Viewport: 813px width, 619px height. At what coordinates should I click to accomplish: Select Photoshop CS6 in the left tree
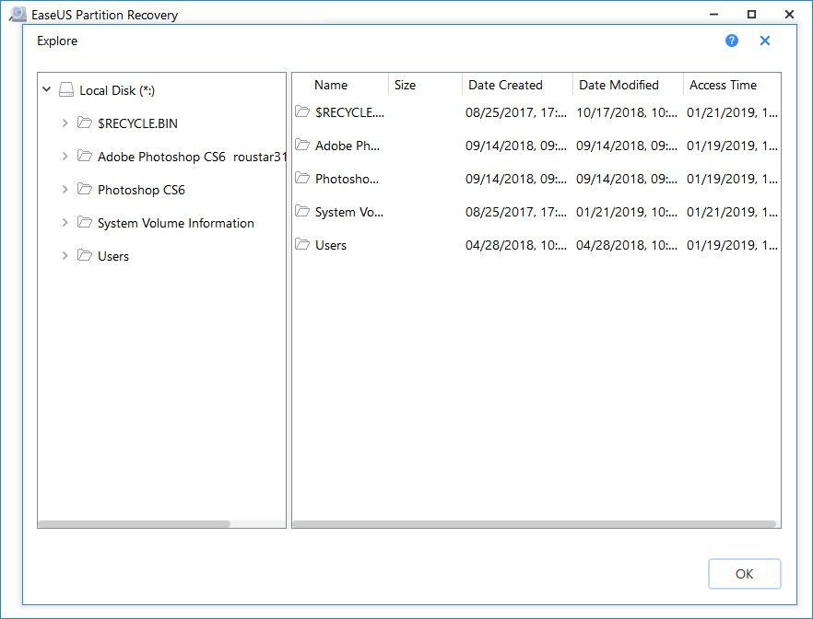tap(140, 189)
